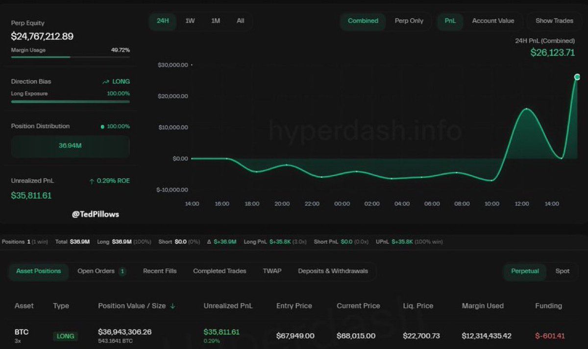Open the Asset Positions tab

tap(39, 271)
